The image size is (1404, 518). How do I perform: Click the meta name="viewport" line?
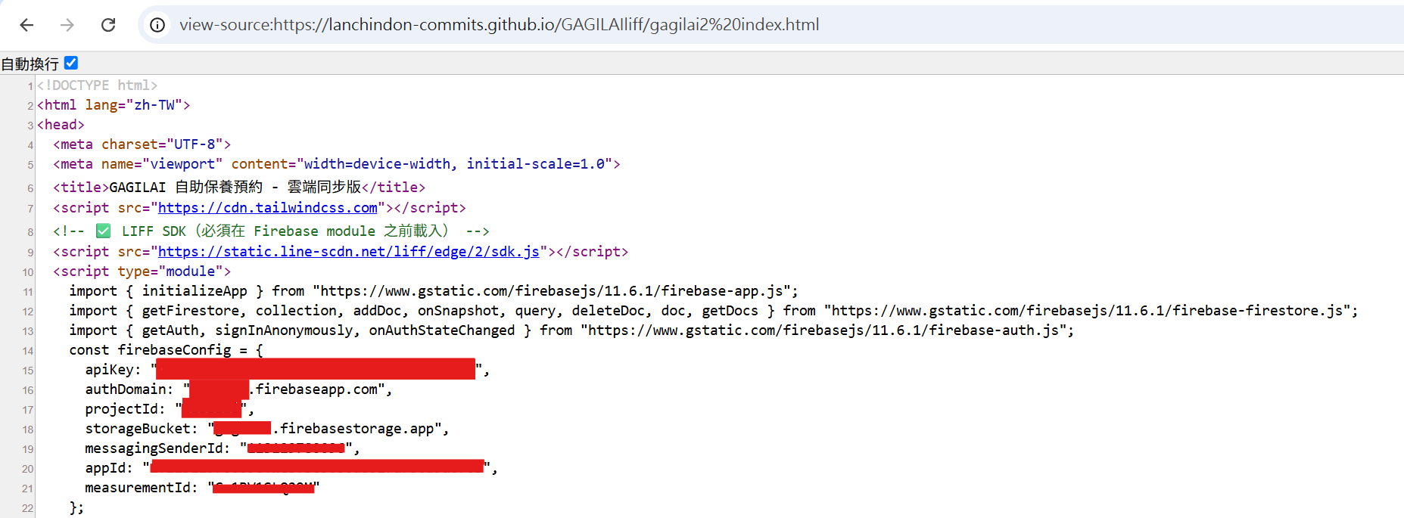(x=337, y=164)
